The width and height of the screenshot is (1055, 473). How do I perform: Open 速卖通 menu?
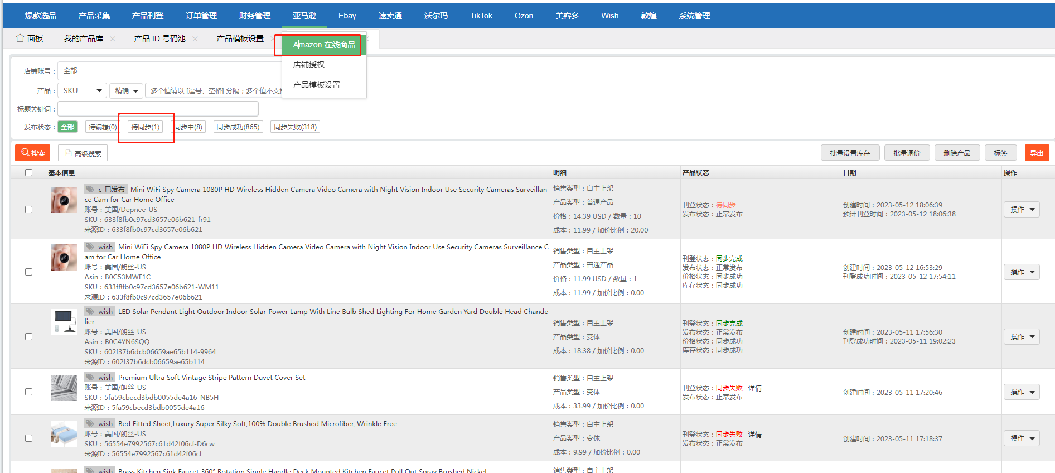390,16
